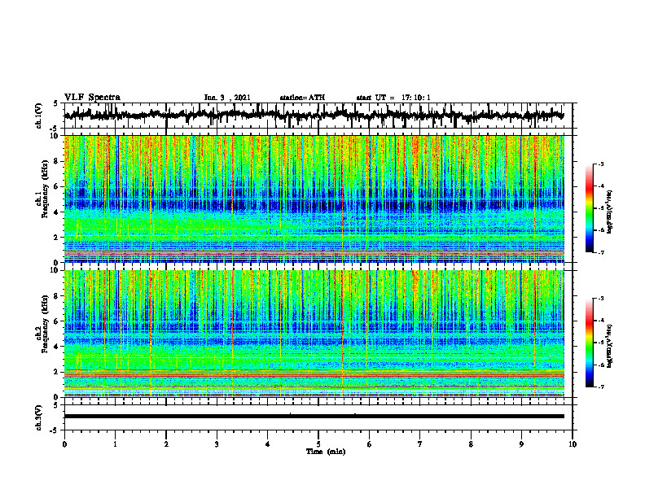645x498 pixels.
Task: Click time-axis tick label "4"
Action: pos(268,444)
